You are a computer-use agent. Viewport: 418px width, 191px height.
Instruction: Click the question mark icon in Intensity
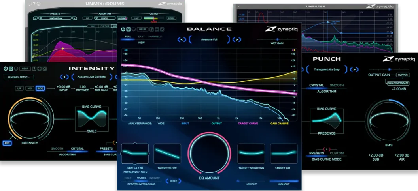coord(34,69)
